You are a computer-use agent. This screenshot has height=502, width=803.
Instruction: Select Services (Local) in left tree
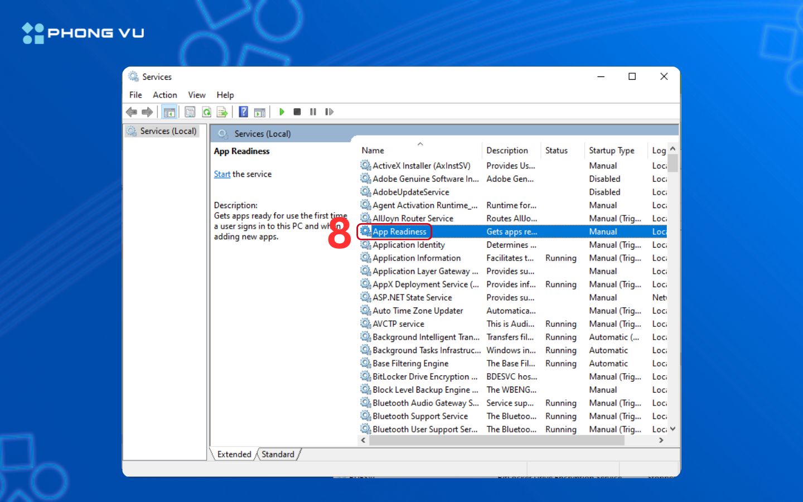[168, 131]
